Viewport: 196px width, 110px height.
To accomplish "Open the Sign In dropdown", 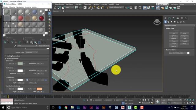I will tap(162, 4).
